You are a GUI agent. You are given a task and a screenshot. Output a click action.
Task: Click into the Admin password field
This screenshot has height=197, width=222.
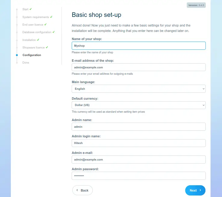point(139,176)
